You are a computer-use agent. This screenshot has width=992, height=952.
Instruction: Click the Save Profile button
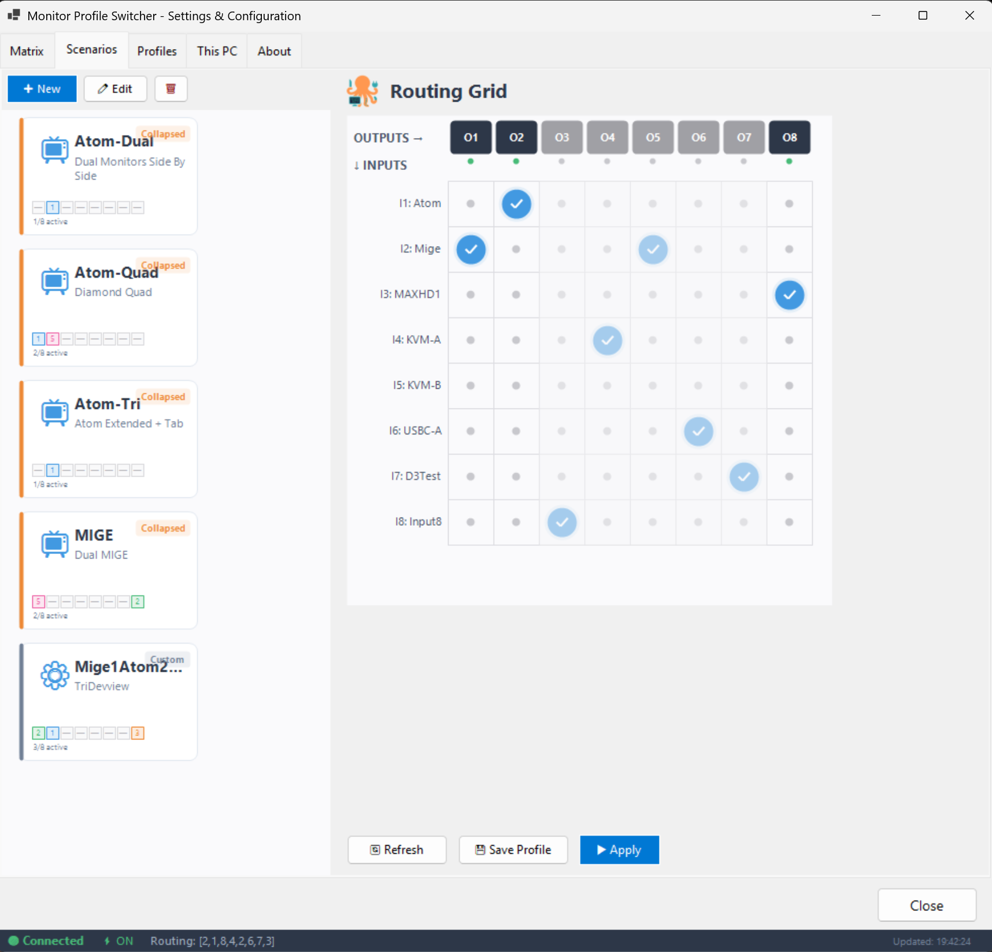[x=513, y=850]
